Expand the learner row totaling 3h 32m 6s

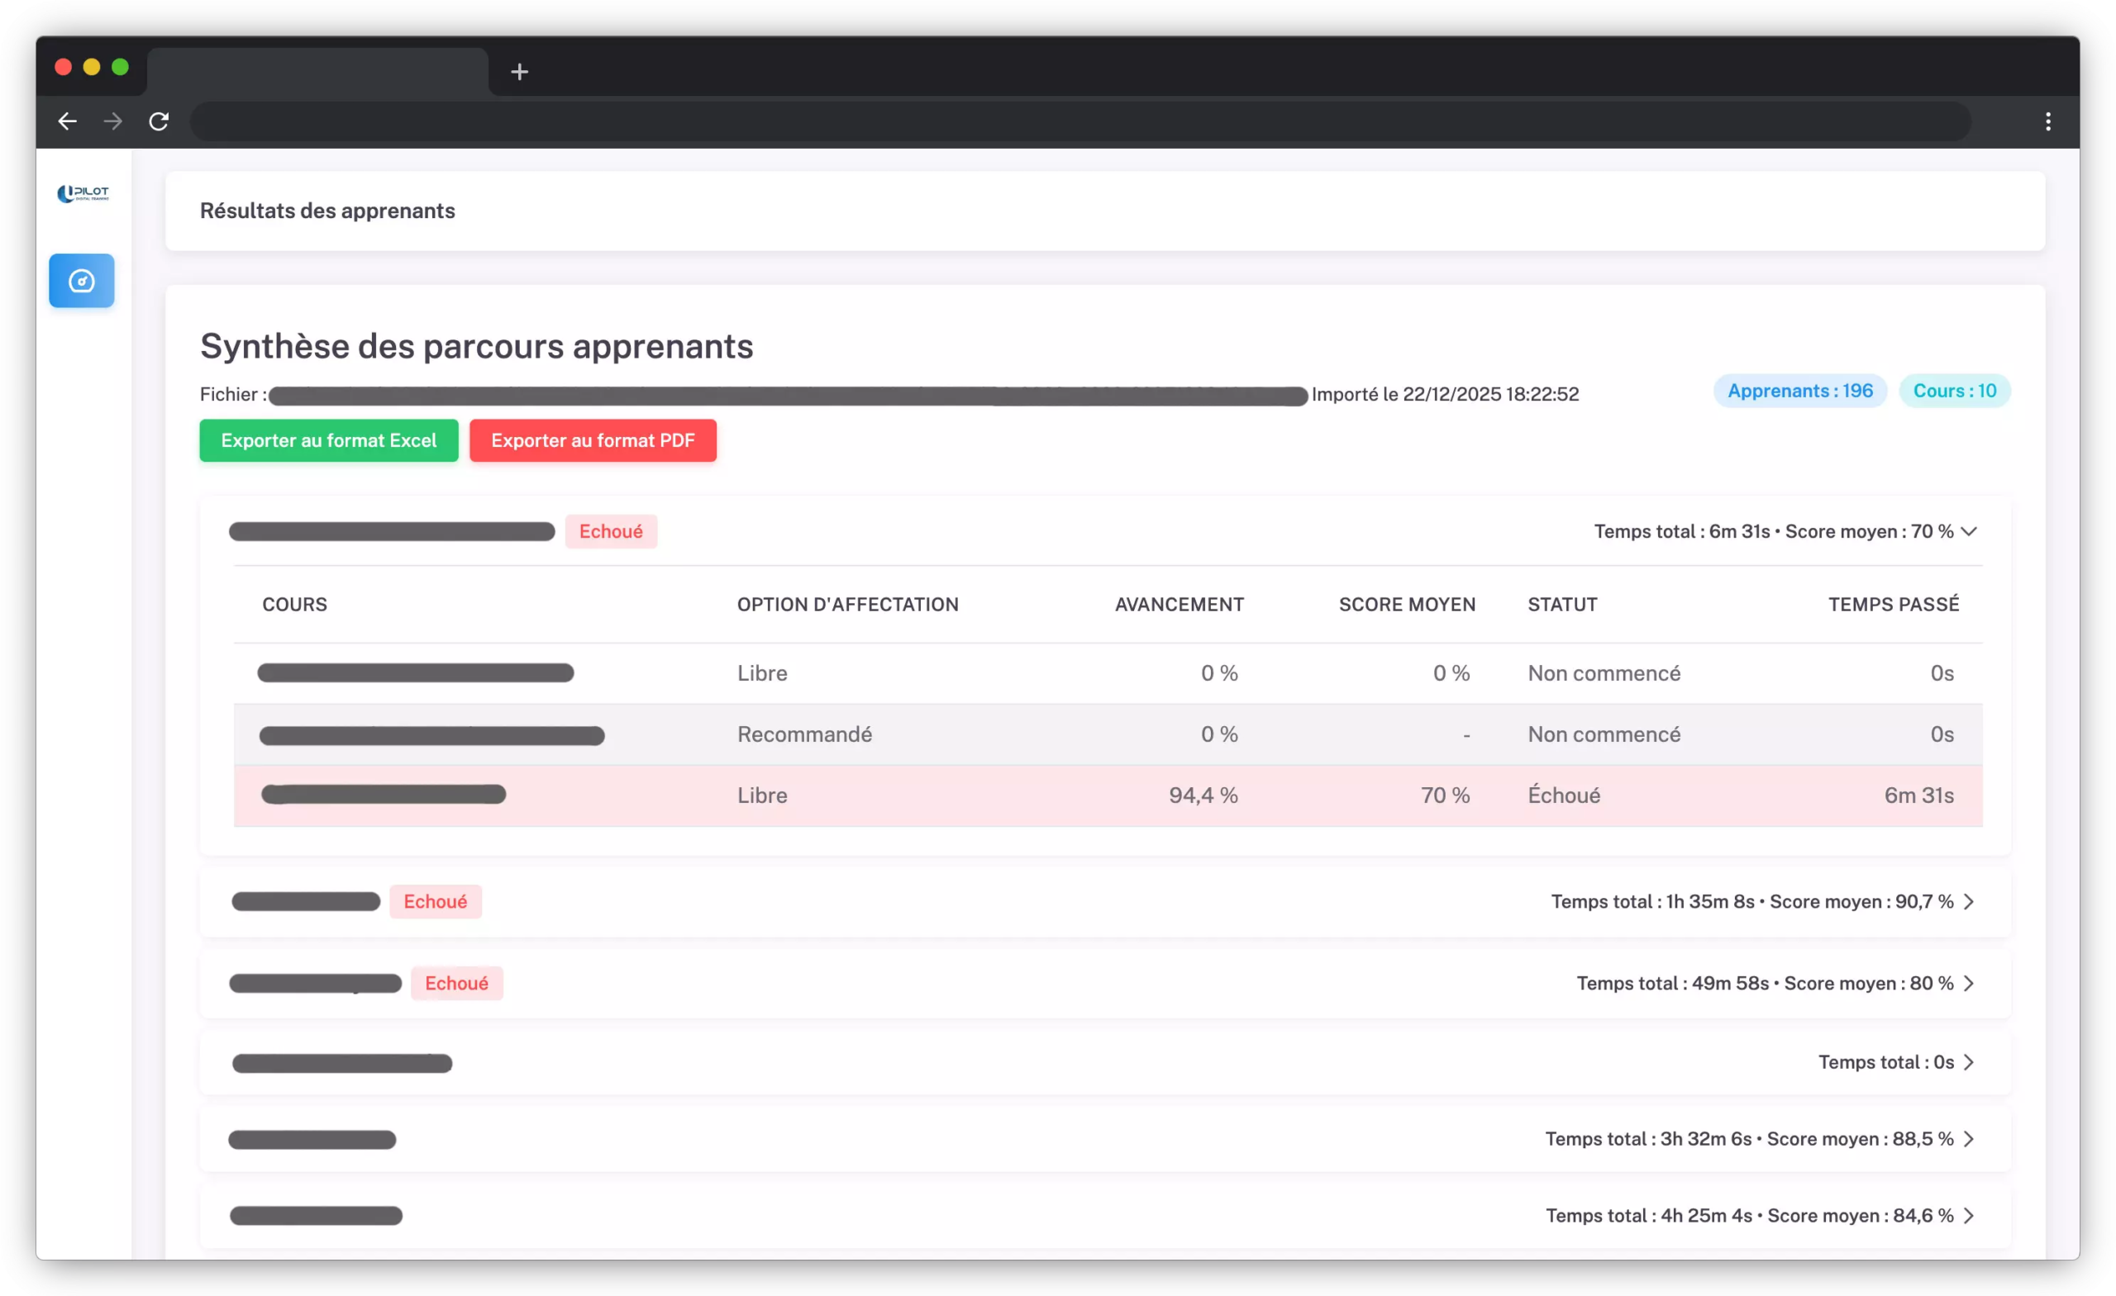(x=1969, y=1139)
